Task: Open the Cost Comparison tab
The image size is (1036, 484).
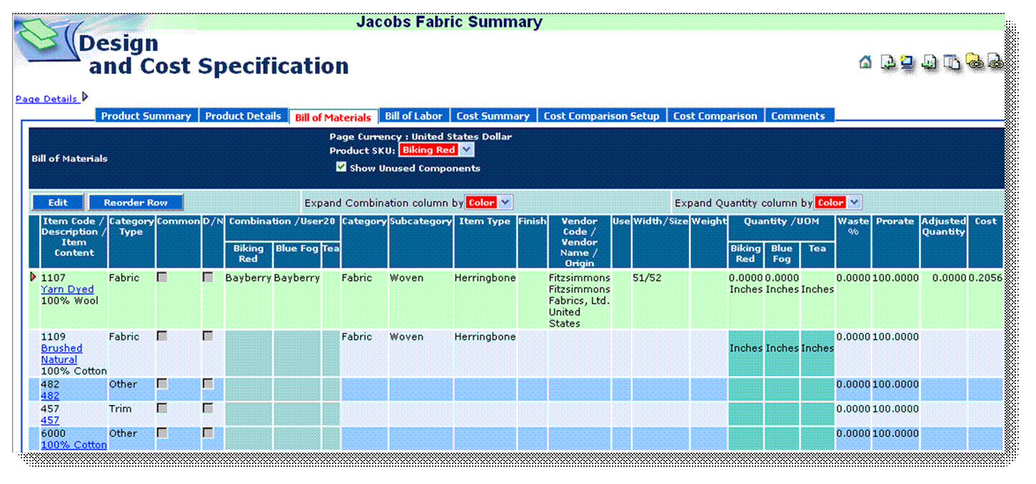Action: pyautogui.click(x=715, y=115)
